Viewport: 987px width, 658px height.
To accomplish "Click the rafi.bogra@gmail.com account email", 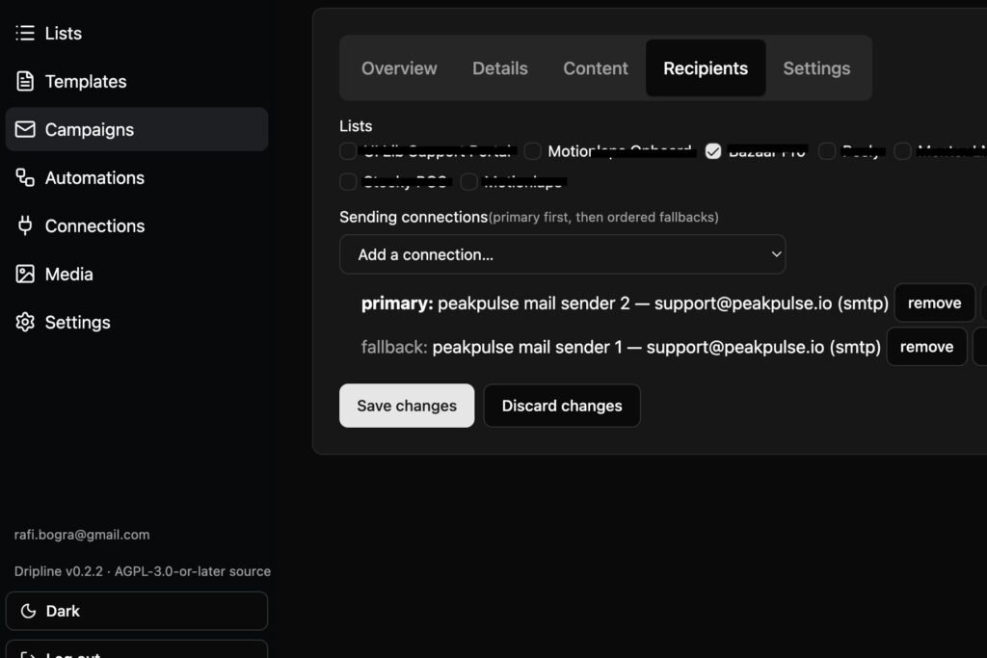I will tap(82, 535).
